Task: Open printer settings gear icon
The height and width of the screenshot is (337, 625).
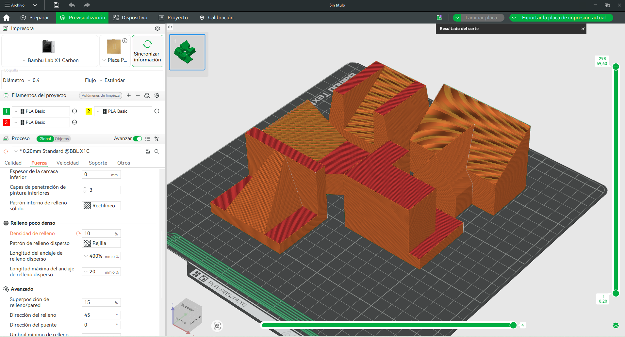Action: point(157,28)
